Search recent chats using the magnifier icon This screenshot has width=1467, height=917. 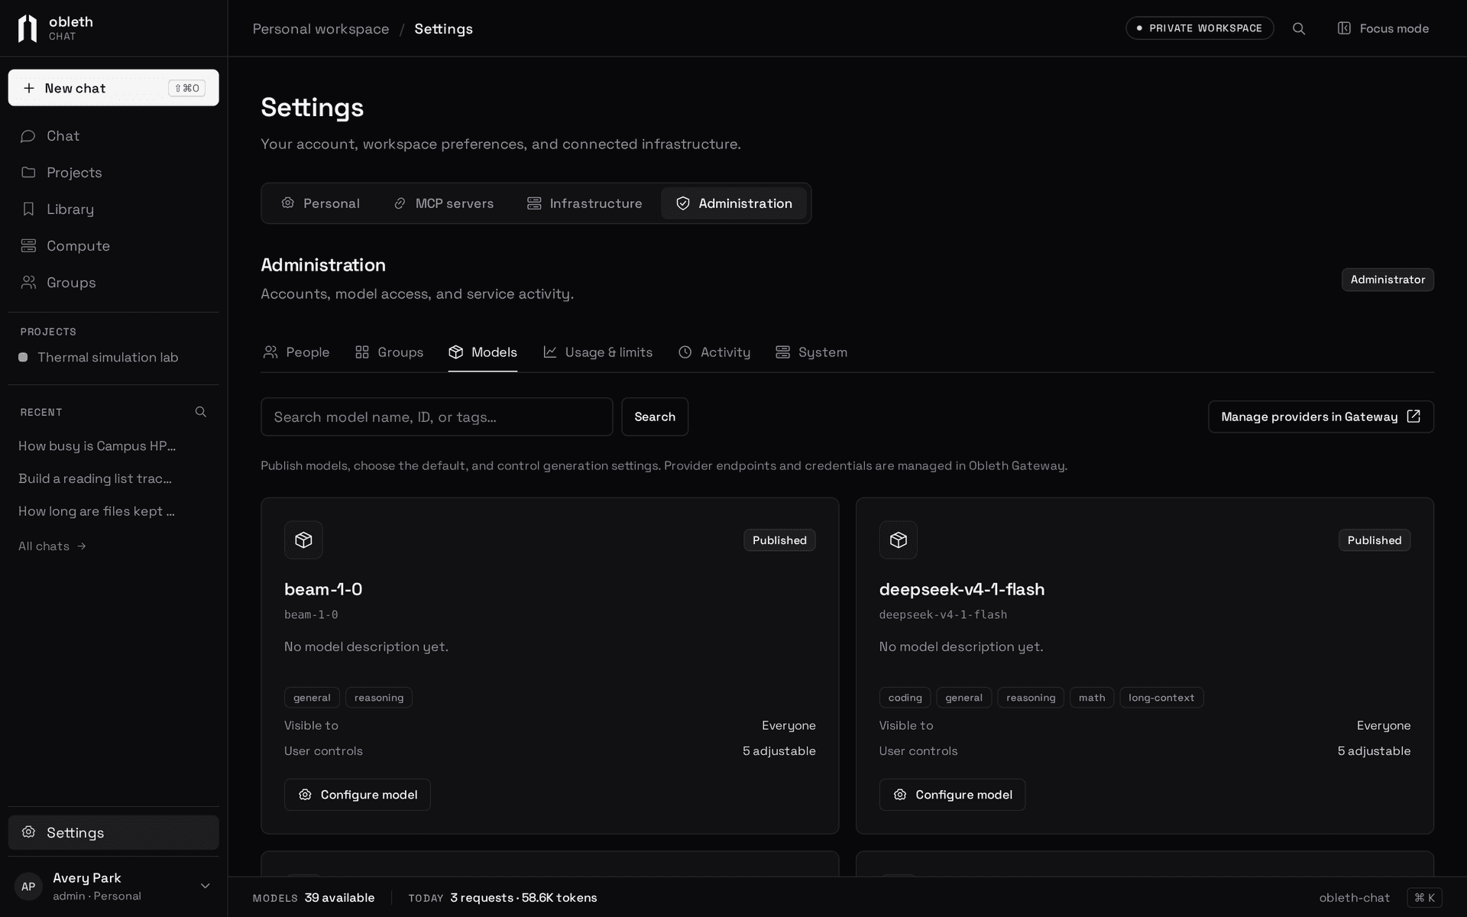(x=201, y=412)
